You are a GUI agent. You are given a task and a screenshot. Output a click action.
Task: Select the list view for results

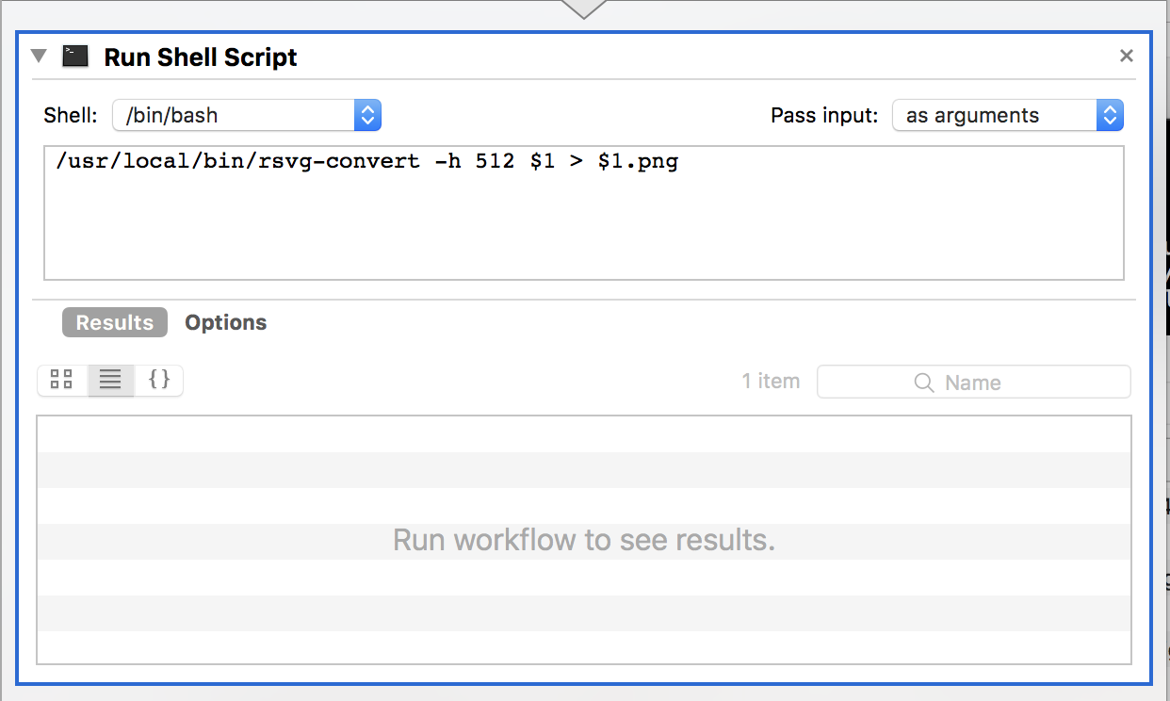[111, 380]
